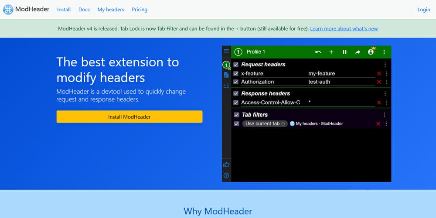The height and width of the screenshot is (218, 436).
Task: Click the ModHeader logo icon
Action: click(8, 10)
